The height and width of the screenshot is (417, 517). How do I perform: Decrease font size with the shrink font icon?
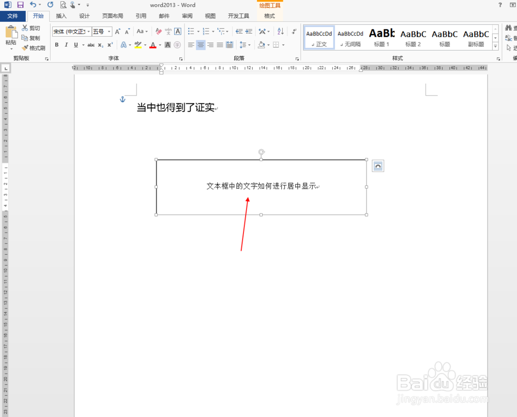click(x=127, y=32)
